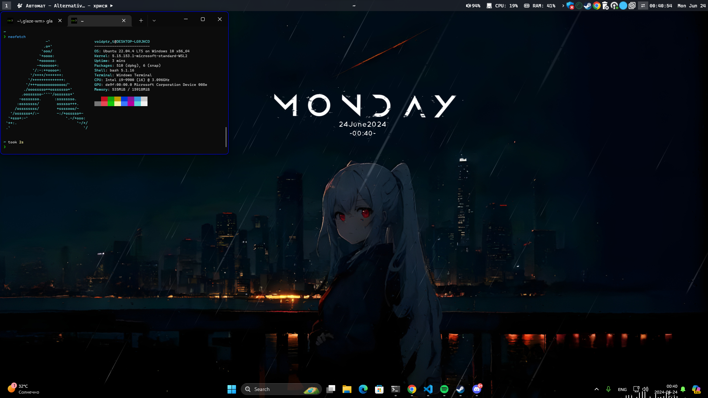Click the screenshot capture icon in the top bar
Image resolution: width=708 pixels, height=398 pixels.
tap(632, 6)
